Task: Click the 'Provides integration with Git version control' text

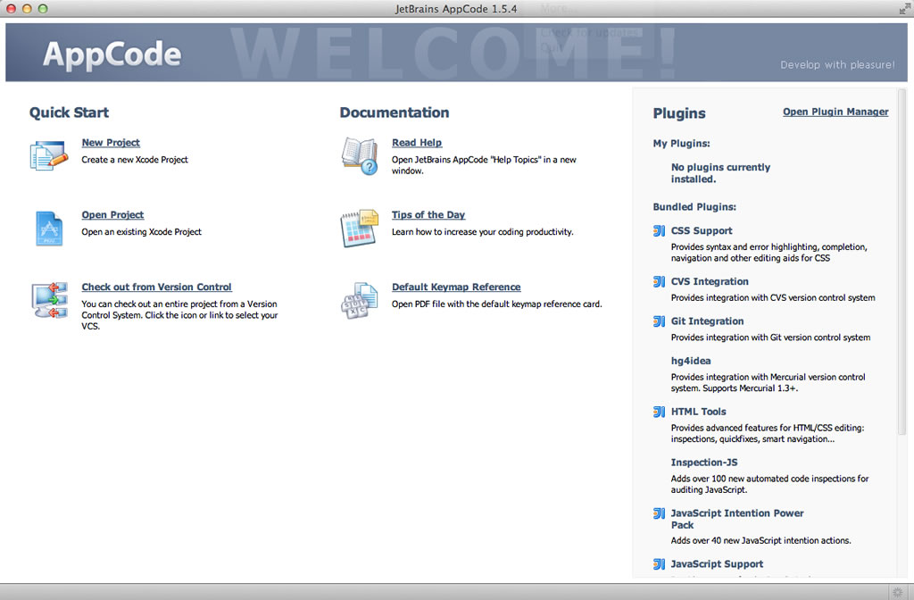Action: tap(770, 337)
